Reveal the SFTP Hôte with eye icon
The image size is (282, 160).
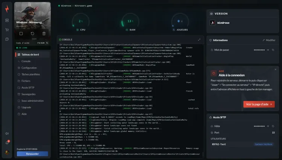[268, 126]
